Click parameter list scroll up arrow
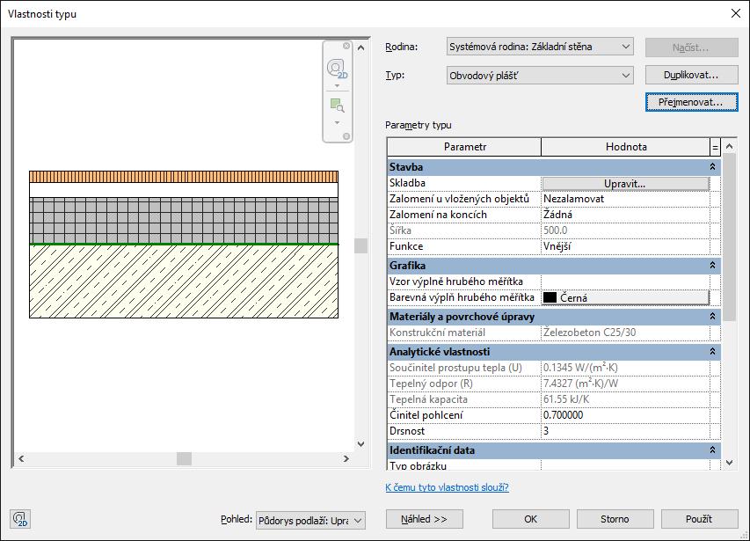The image size is (750, 541). pyautogui.click(x=730, y=146)
